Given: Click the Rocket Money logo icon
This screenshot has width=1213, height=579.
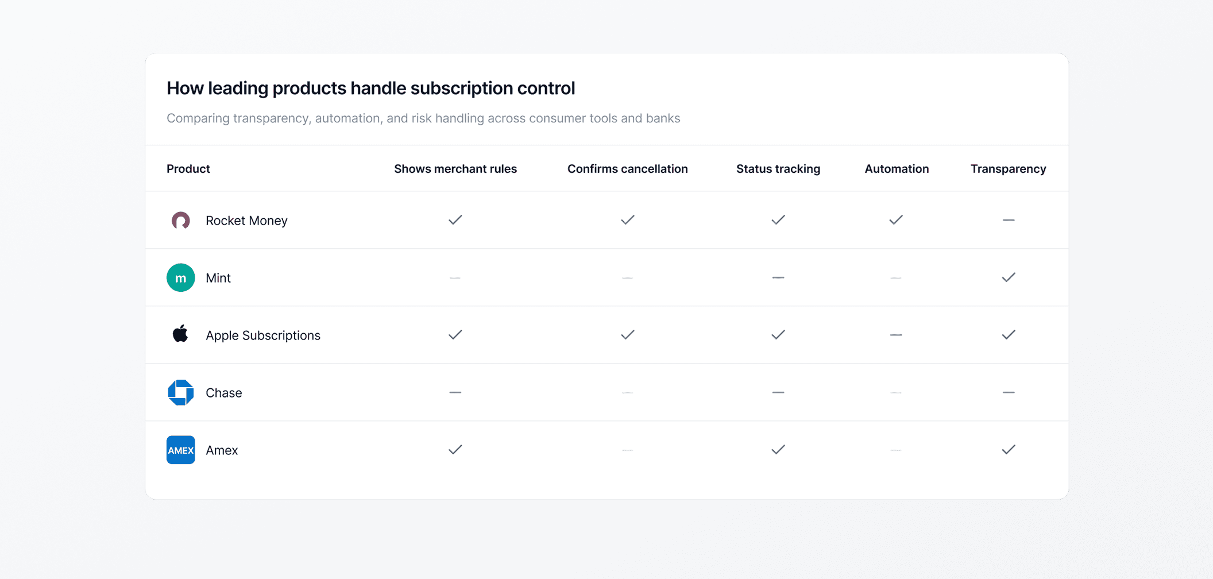Looking at the screenshot, I should (180, 221).
